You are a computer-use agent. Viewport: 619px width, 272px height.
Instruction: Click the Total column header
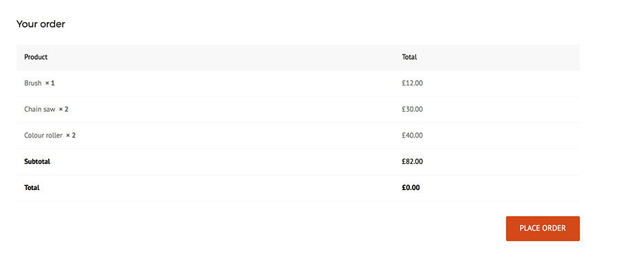coord(409,57)
